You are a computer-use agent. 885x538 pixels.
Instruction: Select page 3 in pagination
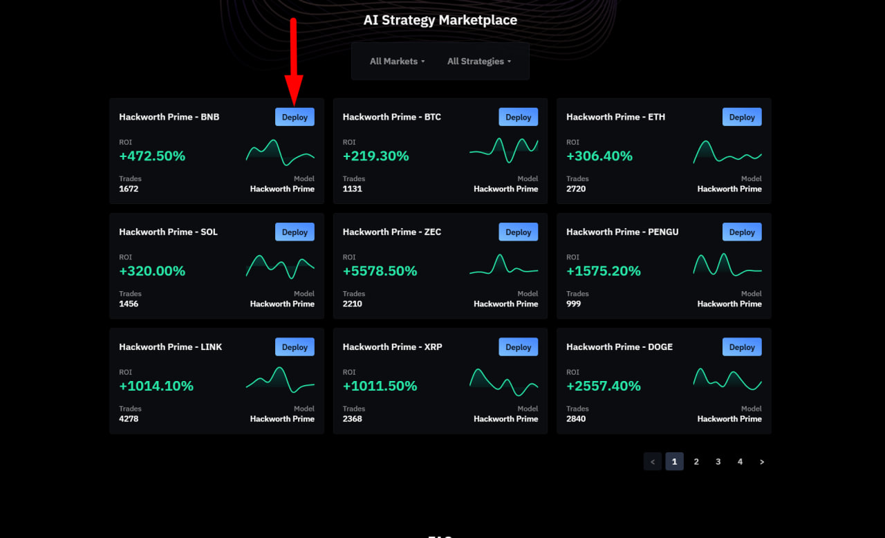(x=718, y=461)
